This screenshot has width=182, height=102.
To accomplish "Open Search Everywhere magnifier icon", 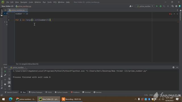I will [173, 6].
